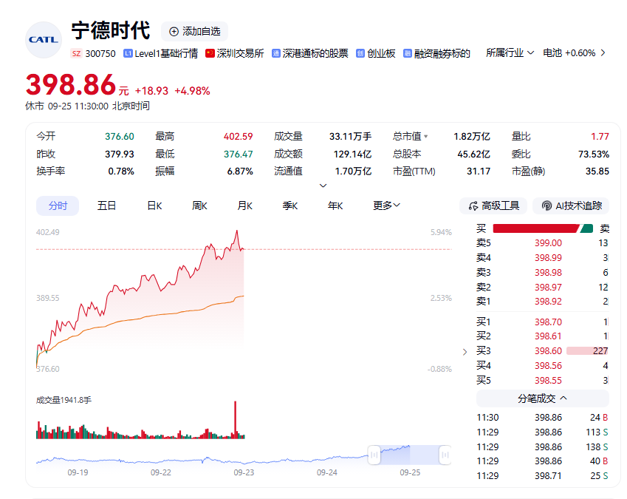Click the 买3 order row at 398.60
Image resolution: width=627 pixels, height=499 pixels.
(542, 351)
